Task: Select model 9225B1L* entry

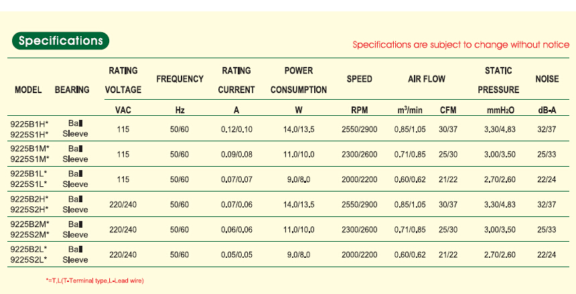Action: 28,173
